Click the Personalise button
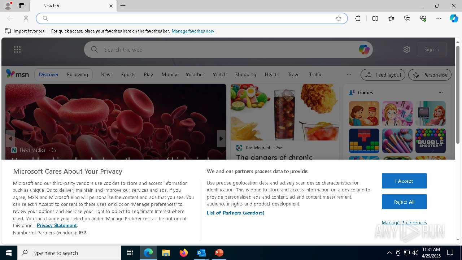This screenshot has width=462, height=260. coord(430,75)
